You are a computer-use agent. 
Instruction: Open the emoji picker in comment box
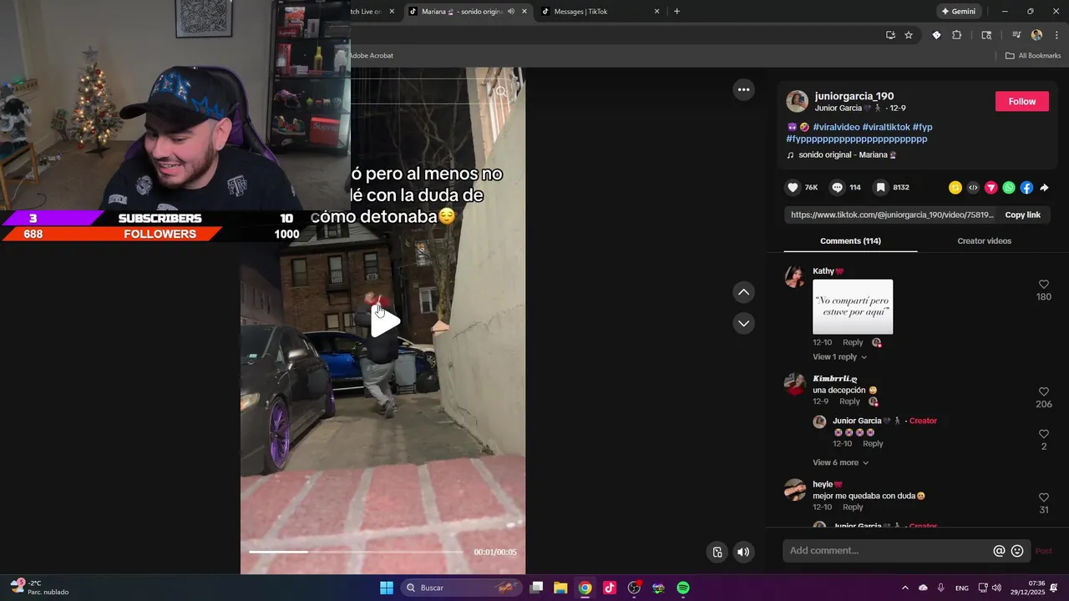point(1017,551)
